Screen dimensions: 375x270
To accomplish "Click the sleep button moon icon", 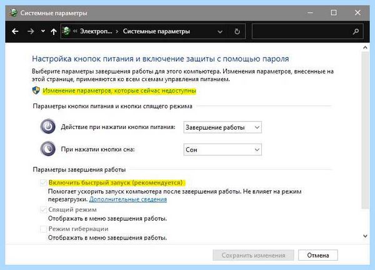I will [x=48, y=149].
